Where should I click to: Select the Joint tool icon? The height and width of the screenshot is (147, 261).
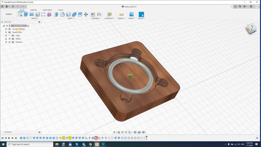(x=99, y=14)
